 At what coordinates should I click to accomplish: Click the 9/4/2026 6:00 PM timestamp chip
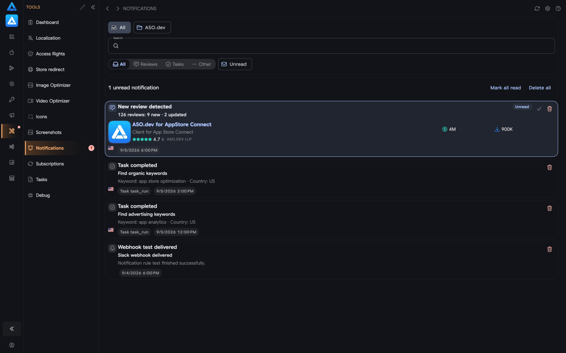[x=140, y=273]
